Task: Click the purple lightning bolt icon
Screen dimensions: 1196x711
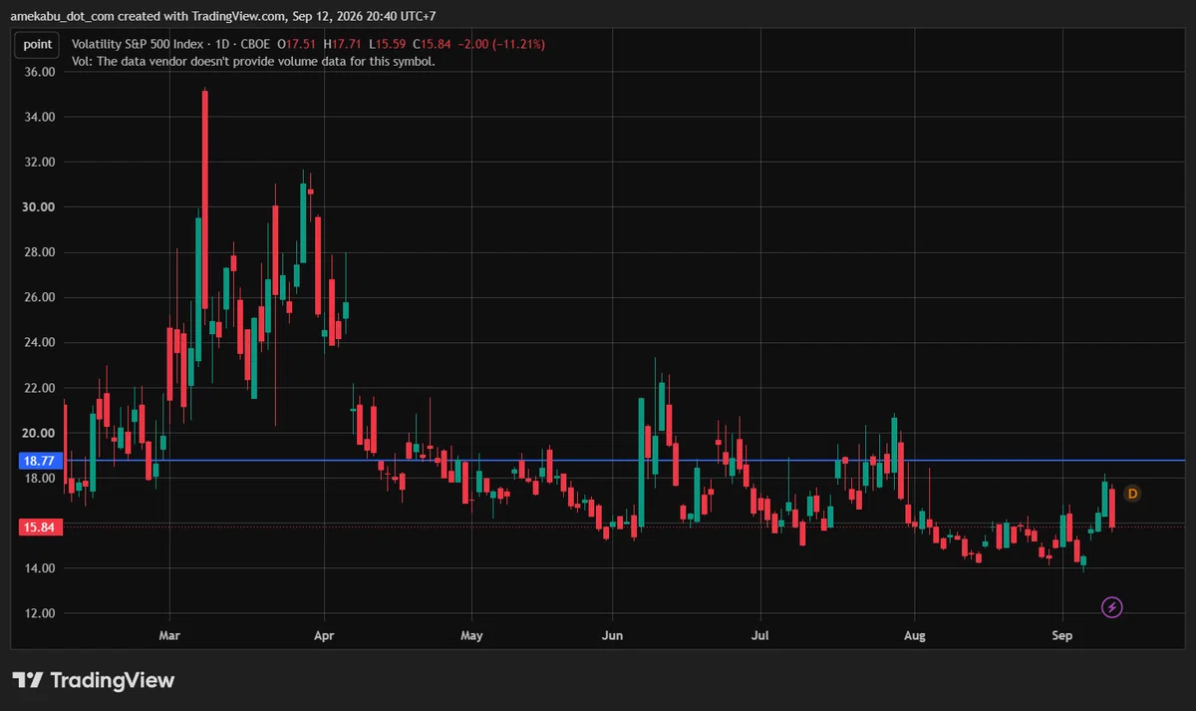Action: 1112,607
